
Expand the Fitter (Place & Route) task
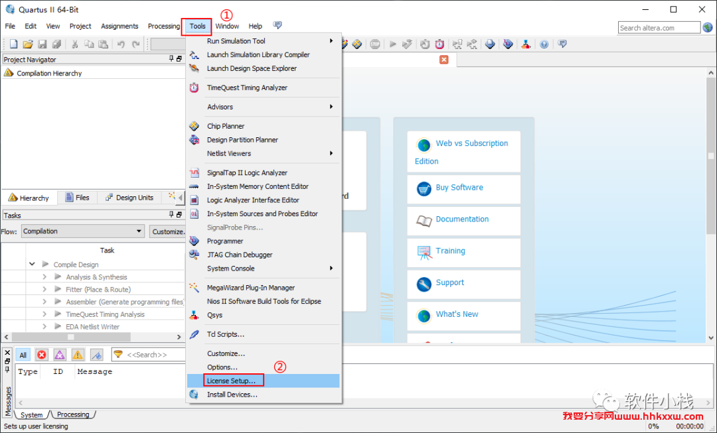click(44, 289)
